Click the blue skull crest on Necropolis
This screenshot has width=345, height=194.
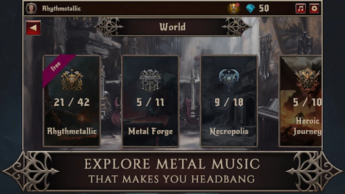[x=229, y=80]
